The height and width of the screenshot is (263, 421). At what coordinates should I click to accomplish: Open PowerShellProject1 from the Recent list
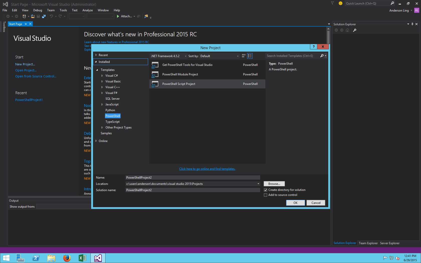point(29,100)
